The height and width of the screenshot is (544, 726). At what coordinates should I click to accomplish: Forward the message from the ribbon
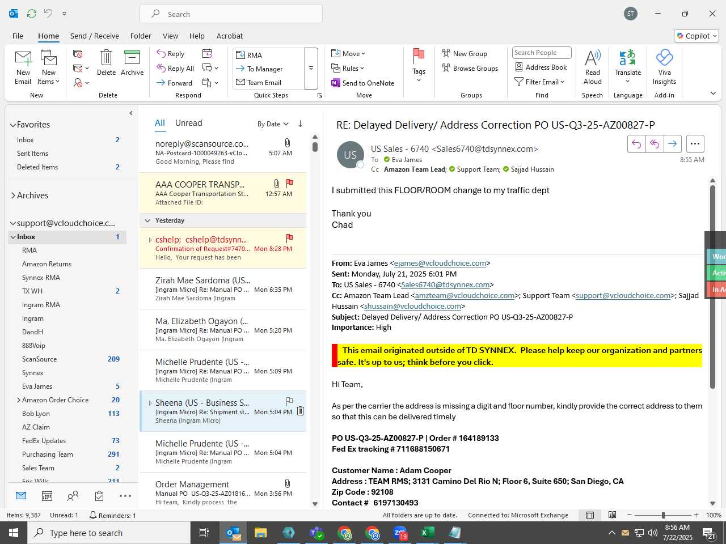175,83
